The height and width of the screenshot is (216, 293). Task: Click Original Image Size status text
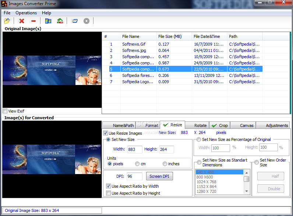tap(32, 210)
